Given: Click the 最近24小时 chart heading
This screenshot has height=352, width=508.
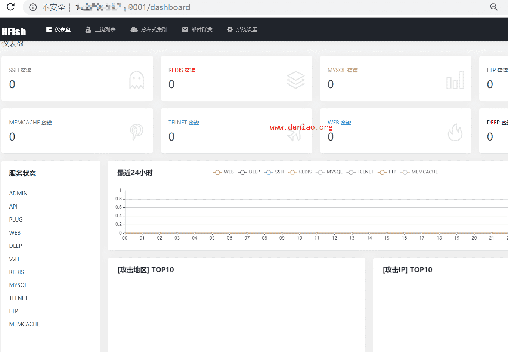Looking at the screenshot, I should coord(135,173).
